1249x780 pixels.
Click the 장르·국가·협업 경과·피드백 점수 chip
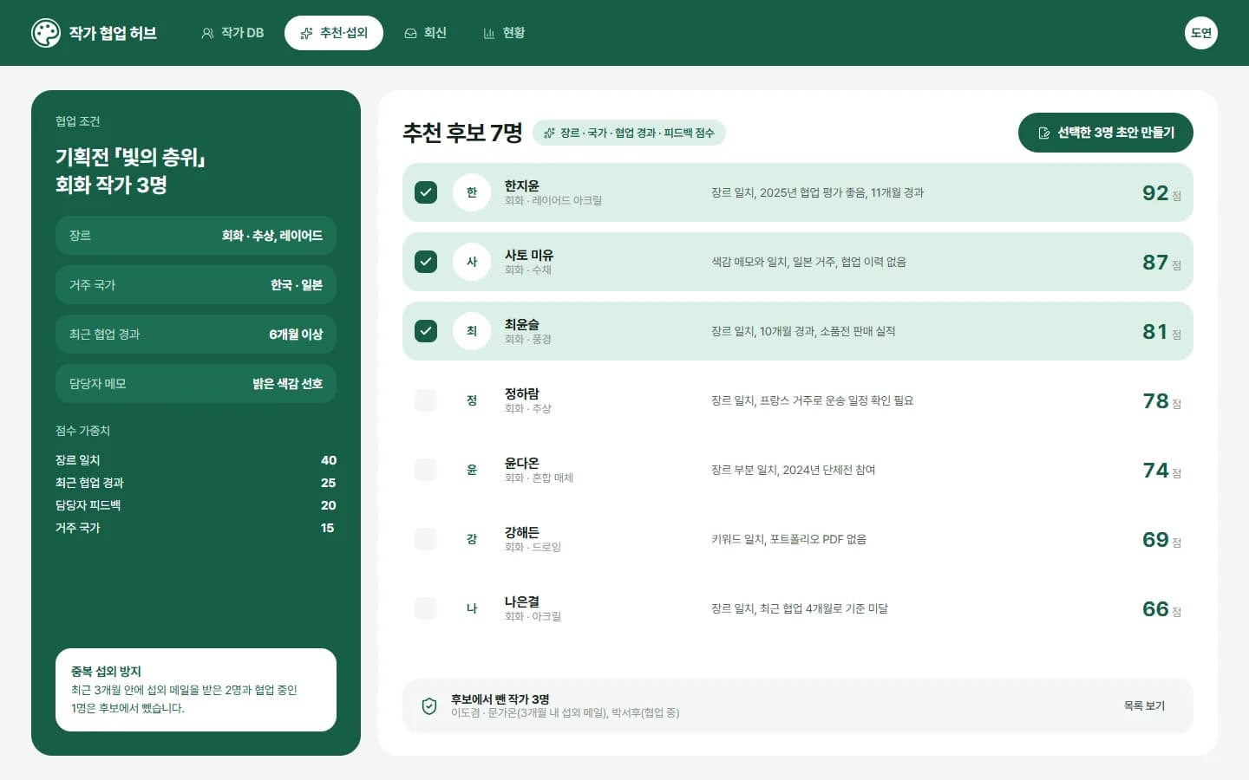pos(629,133)
